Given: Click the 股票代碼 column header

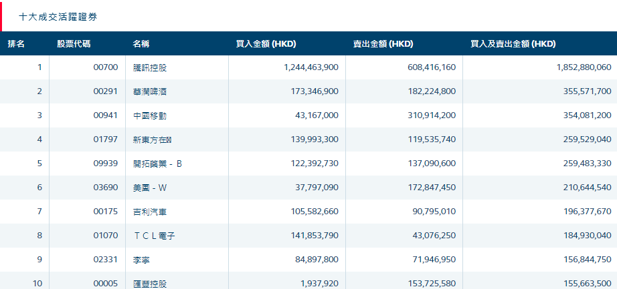Looking at the screenshot, I should (x=74, y=44).
